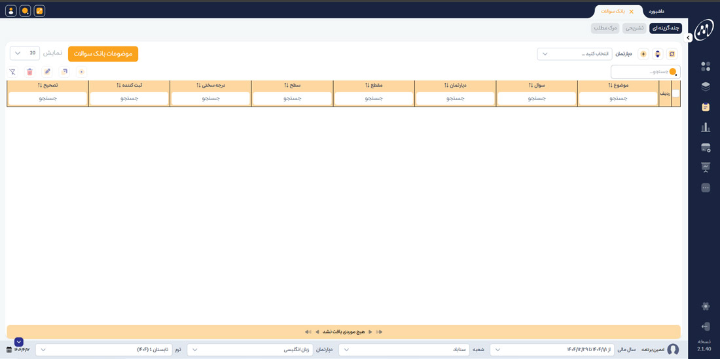Screen dimensions: 720x359
Task: Click the pencil edit icon
Action: coord(47,72)
